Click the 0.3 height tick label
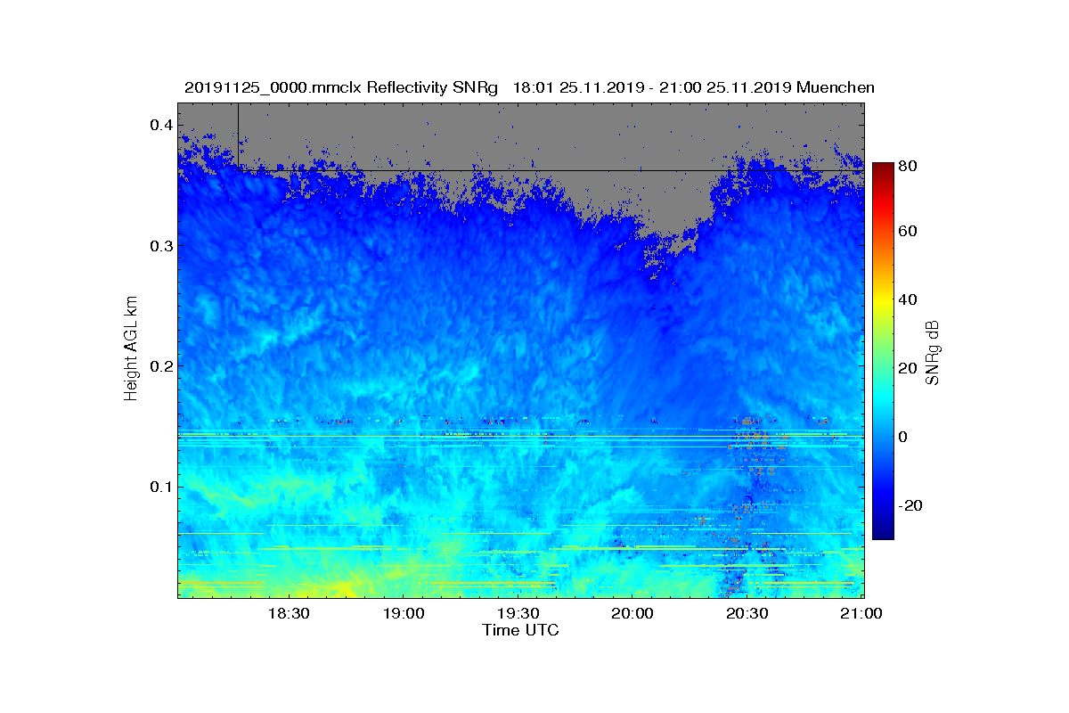The image size is (1069, 713). tap(160, 245)
